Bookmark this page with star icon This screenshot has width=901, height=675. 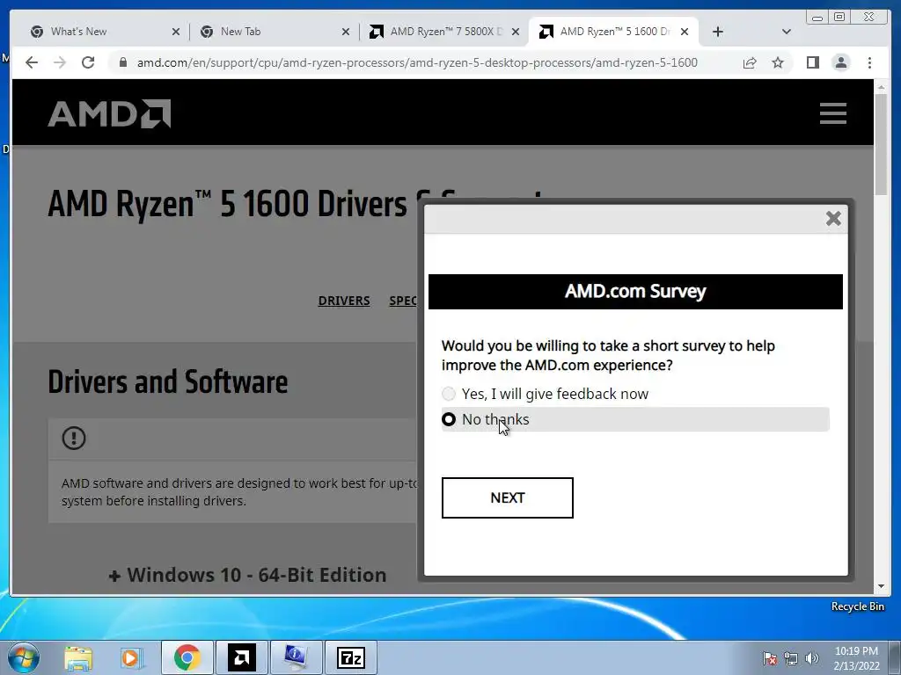778,62
